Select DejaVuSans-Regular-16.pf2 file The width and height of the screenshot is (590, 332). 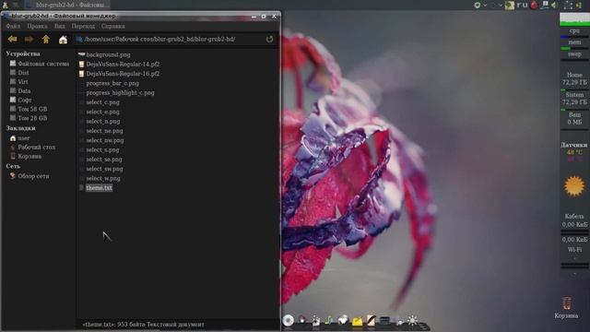(x=123, y=74)
